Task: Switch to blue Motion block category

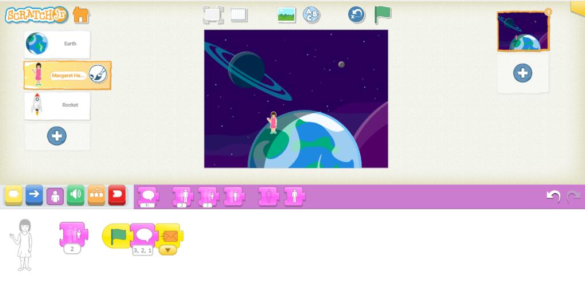Action: (34, 195)
